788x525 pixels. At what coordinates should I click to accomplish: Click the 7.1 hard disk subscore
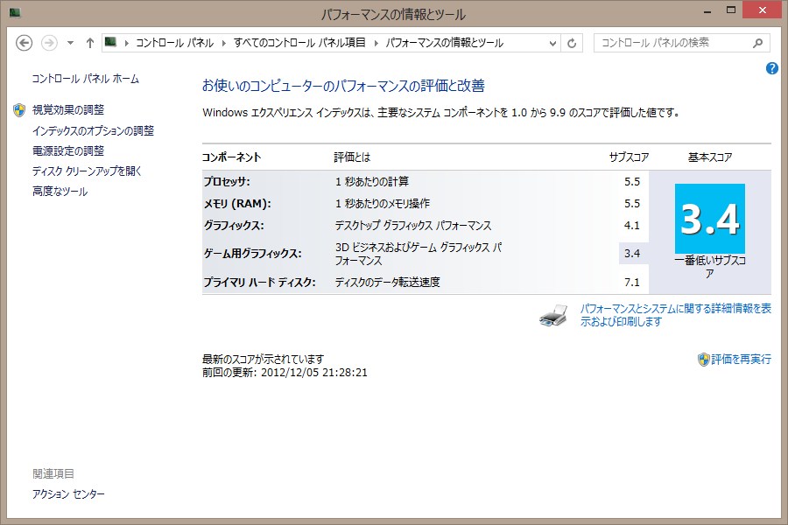click(x=632, y=283)
